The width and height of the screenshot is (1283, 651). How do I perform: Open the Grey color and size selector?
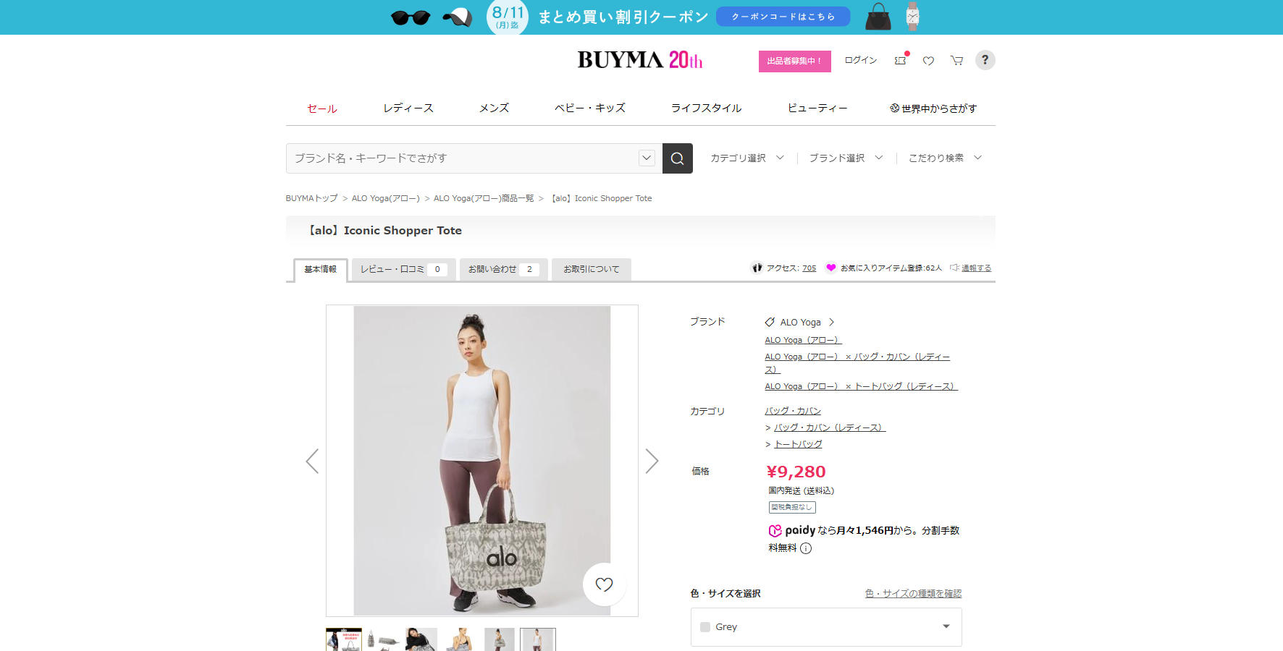tap(826, 627)
